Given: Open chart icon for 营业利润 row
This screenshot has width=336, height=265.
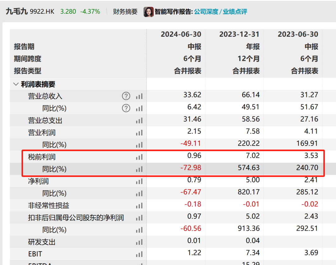Looking at the screenshot, I should click(x=139, y=133).
